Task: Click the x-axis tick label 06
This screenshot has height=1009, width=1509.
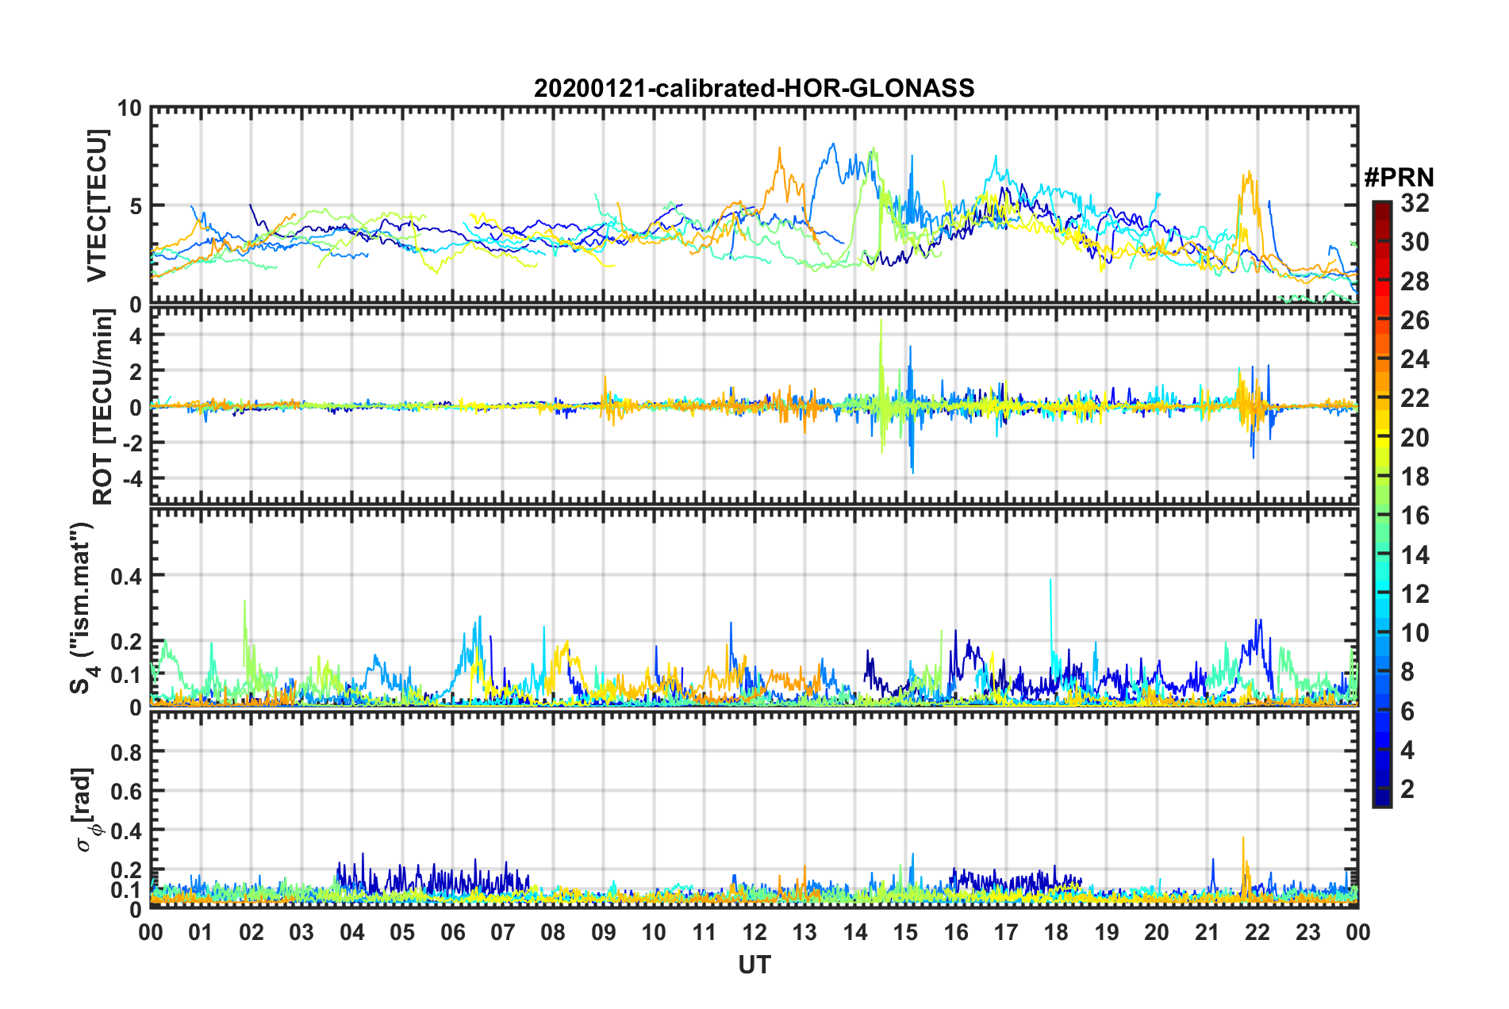Action: (452, 932)
